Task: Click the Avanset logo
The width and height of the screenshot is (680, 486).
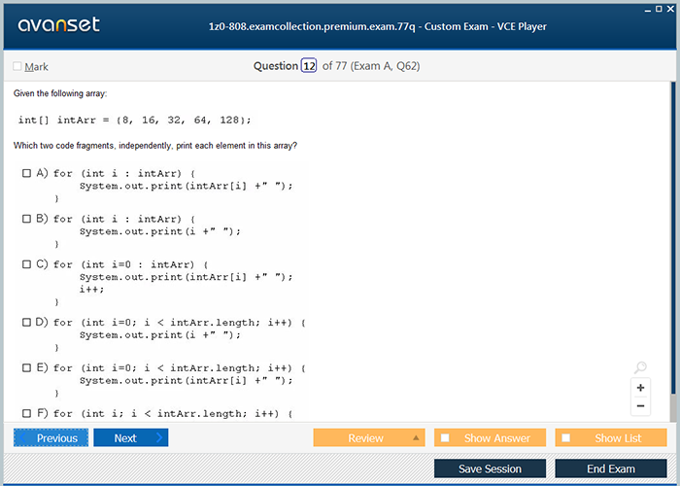Action: pos(58,25)
